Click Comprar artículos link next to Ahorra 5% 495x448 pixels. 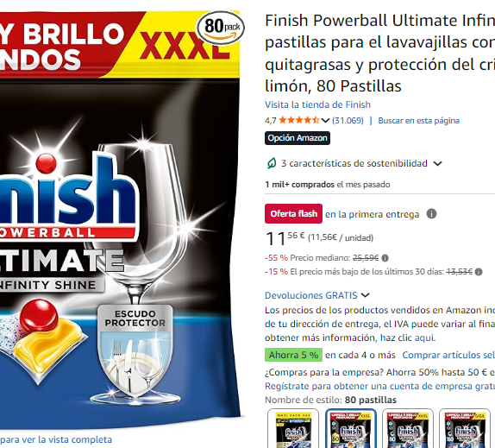(448, 355)
